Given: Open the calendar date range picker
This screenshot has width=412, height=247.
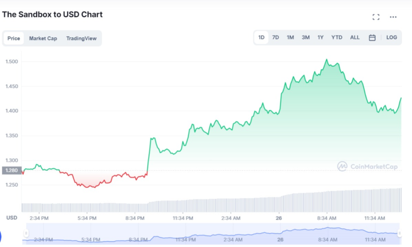Looking at the screenshot, I should pos(372,37).
